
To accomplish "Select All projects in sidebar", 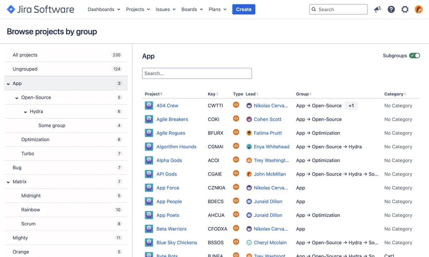I will (66, 55).
